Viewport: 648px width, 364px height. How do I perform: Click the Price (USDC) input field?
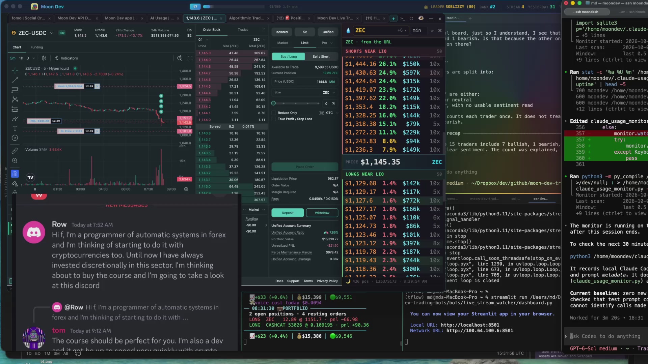pyautogui.click(x=304, y=82)
